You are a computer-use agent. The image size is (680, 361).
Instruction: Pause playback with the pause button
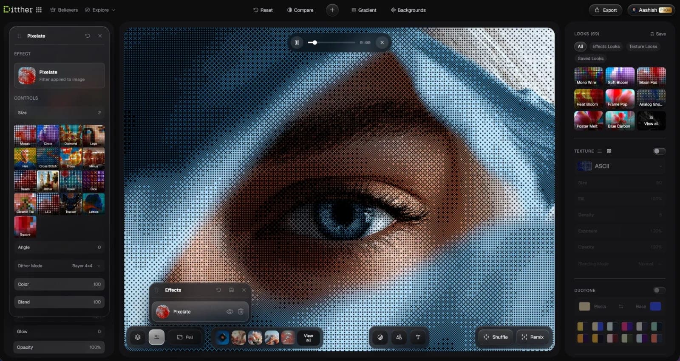tap(297, 42)
